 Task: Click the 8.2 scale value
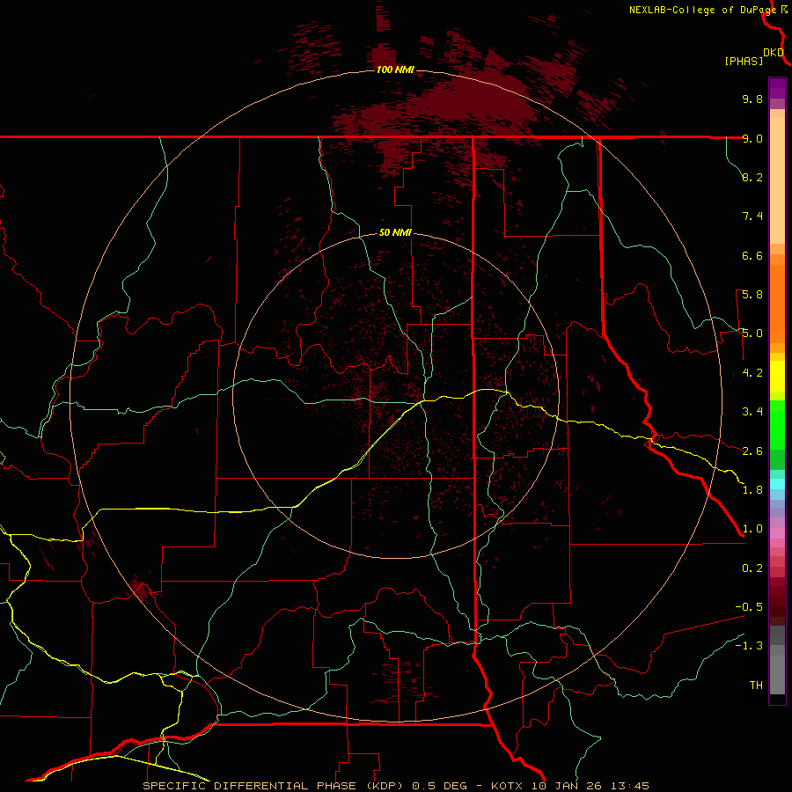tap(752, 177)
